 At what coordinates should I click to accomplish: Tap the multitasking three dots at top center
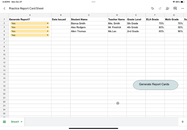[x=93, y=2]
